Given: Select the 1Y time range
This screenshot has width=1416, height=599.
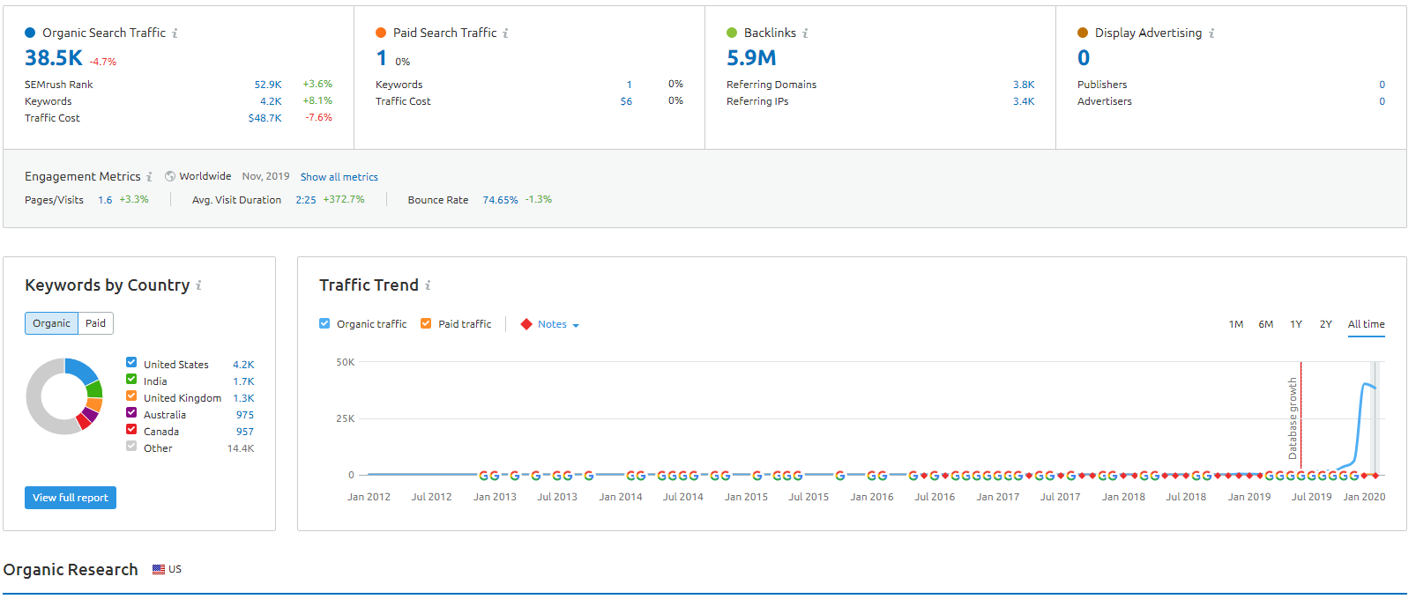Looking at the screenshot, I should pyautogui.click(x=1296, y=325).
